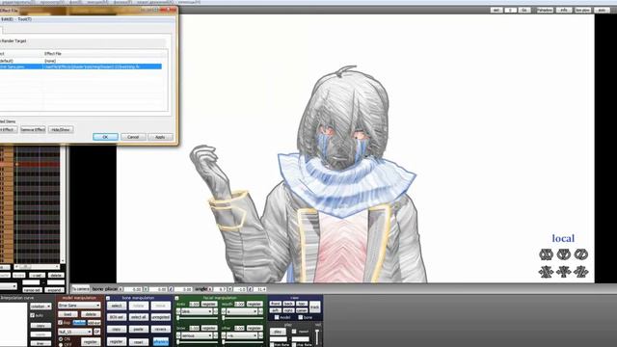Select the highlighted Error Sans.pmx effect row
The image size is (617, 347).
tap(81, 67)
